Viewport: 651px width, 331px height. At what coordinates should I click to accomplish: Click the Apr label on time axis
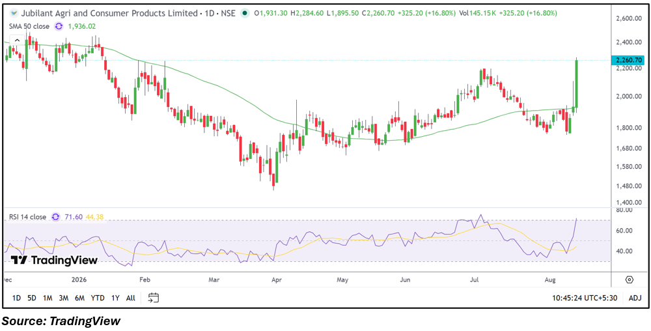pos(275,280)
